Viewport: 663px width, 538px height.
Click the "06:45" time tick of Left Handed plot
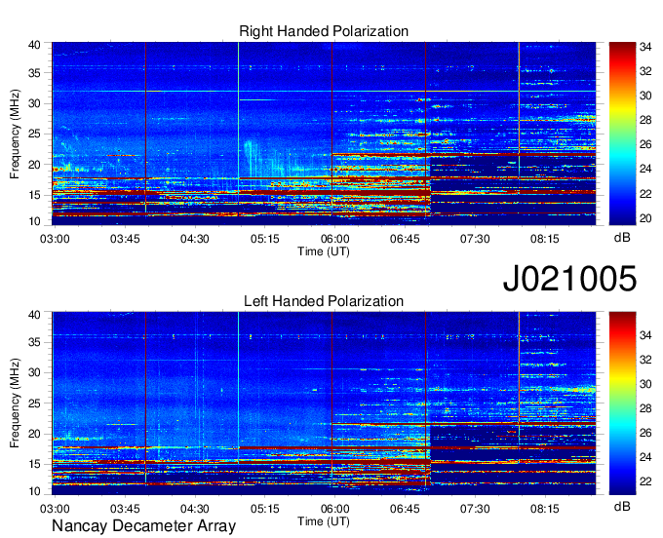[x=405, y=509]
